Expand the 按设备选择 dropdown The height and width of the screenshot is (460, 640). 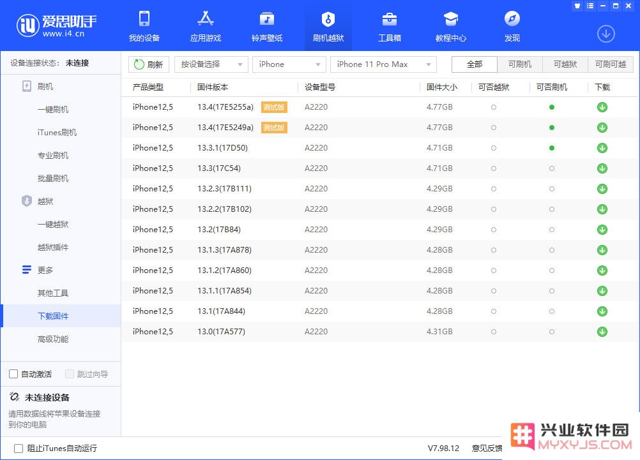[x=211, y=64]
